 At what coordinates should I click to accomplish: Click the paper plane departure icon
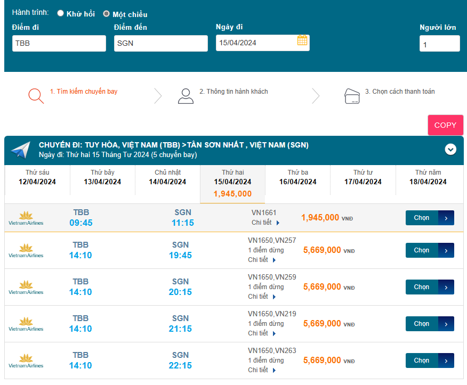[21, 150]
